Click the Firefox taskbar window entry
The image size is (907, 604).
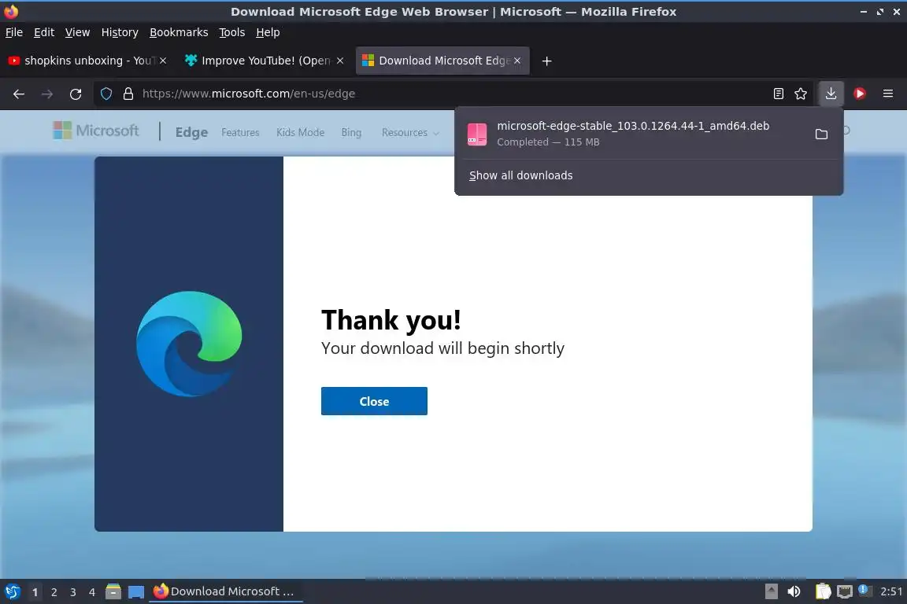[226, 591]
